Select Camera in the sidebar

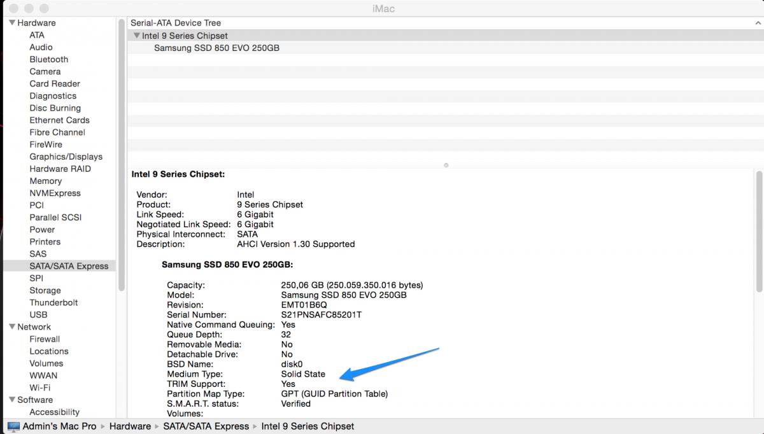(45, 71)
